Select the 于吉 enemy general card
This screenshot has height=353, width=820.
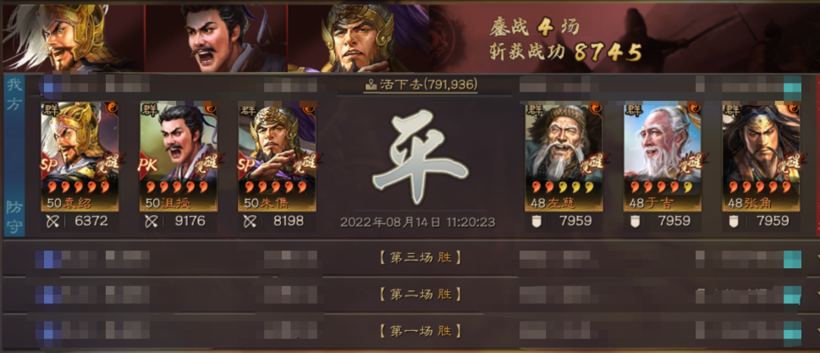tap(663, 157)
